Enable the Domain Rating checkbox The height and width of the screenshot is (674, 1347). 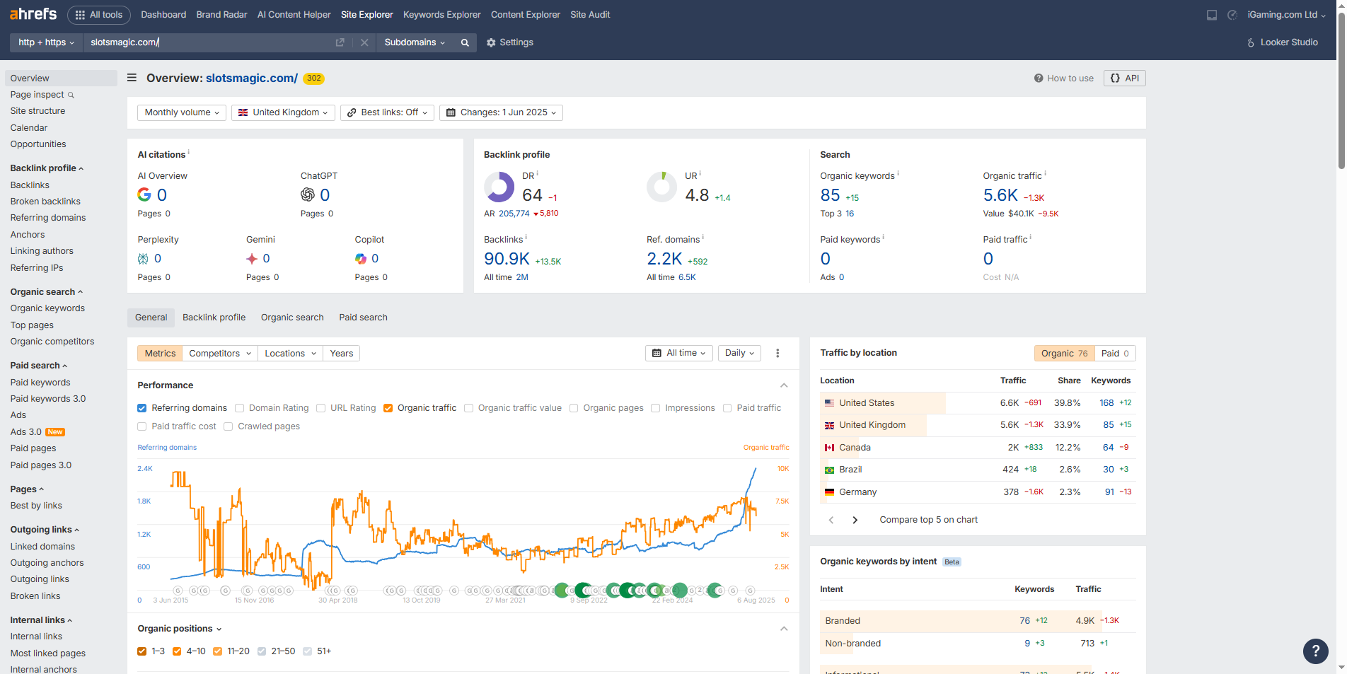pos(240,408)
